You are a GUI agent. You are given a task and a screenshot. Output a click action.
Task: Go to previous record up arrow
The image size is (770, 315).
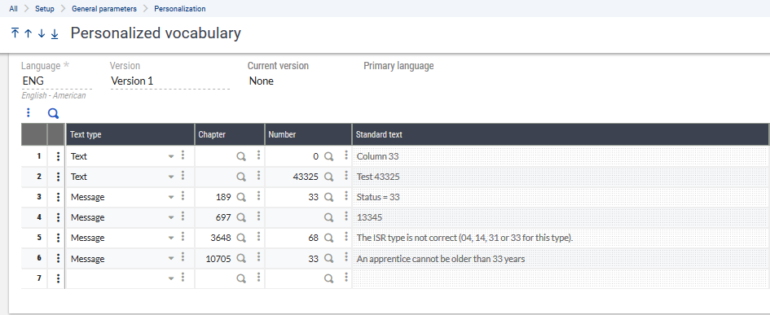click(28, 33)
